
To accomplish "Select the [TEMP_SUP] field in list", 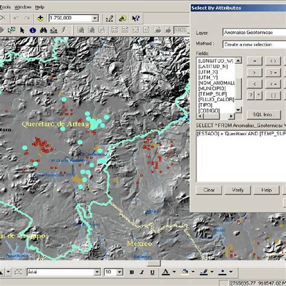I will coord(212,94).
